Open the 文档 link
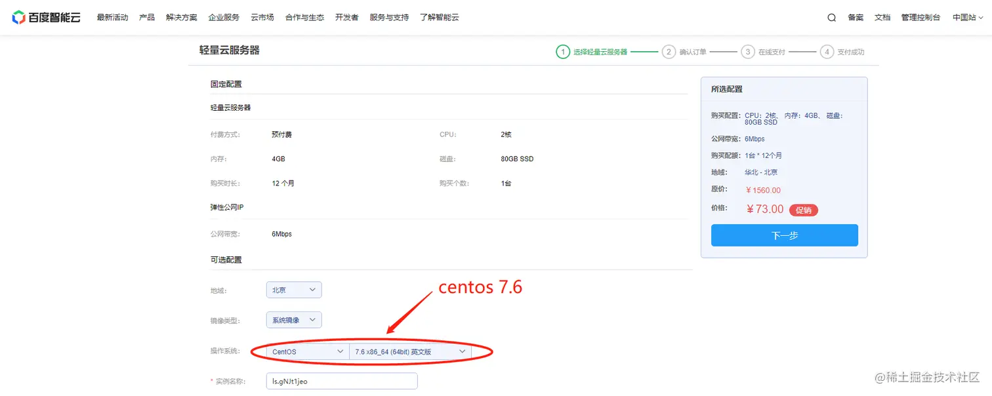The width and height of the screenshot is (992, 396). point(882,18)
